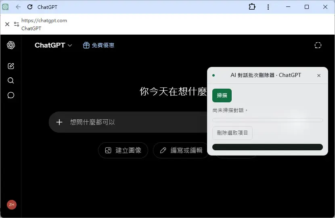Click the plus attach icon in the prompt box
The height and width of the screenshot is (218, 335).
click(59, 122)
